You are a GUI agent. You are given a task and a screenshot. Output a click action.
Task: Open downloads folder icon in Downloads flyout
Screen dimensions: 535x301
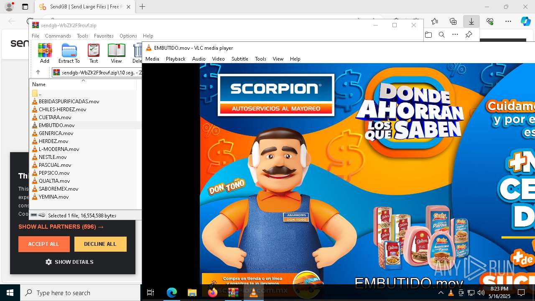(x=428, y=35)
